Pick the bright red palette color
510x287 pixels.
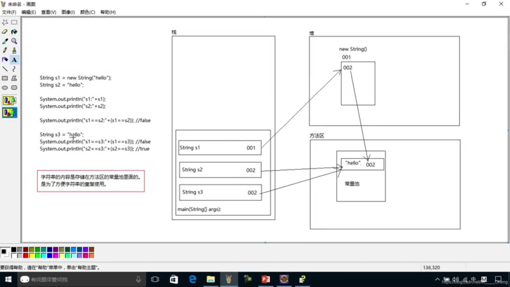(x=25, y=255)
